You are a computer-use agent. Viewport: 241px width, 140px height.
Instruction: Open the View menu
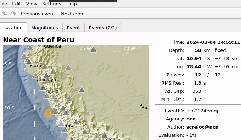click(32, 4)
